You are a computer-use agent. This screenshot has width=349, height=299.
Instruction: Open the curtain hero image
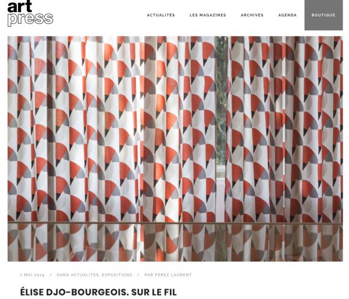pos(175,149)
